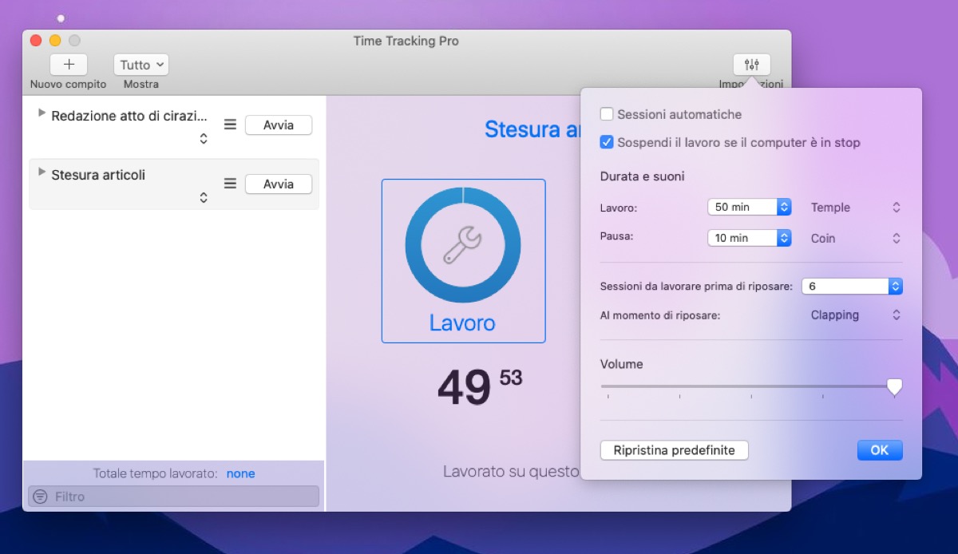The height and width of the screenshot is (554, 958).
Task: Start the Stesura articoli timer with Avvia
Action: (278, 184)
